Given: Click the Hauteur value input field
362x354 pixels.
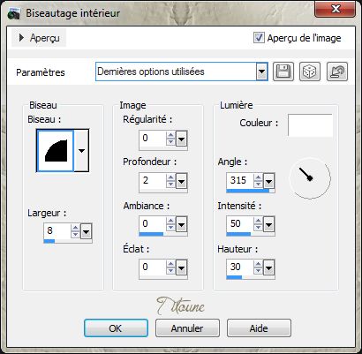Looking at the screenshot, I should [240, 267].
